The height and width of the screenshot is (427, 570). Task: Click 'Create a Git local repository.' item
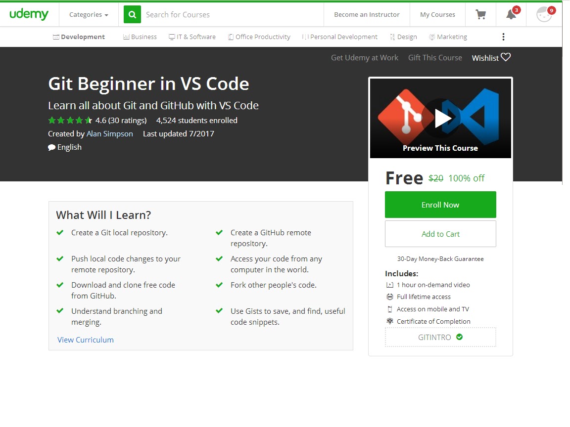tap(119, 233)
